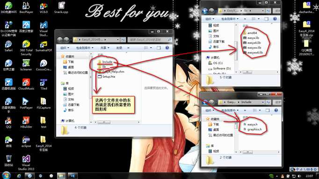
Task: Open 共享 dropdown in EasyX window
Action: (105, 48)
